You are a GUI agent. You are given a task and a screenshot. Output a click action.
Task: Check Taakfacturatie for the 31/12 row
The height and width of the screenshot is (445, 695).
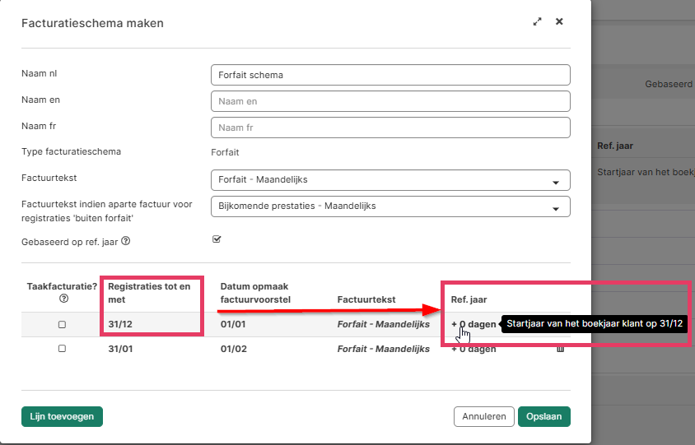(x=62, y=325)
